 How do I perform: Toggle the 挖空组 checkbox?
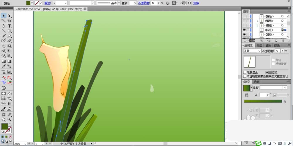tap(267, 72)
